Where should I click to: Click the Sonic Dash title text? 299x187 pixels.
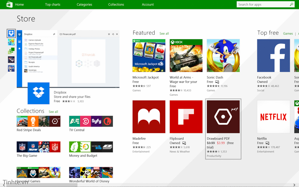tap(215, 77)
